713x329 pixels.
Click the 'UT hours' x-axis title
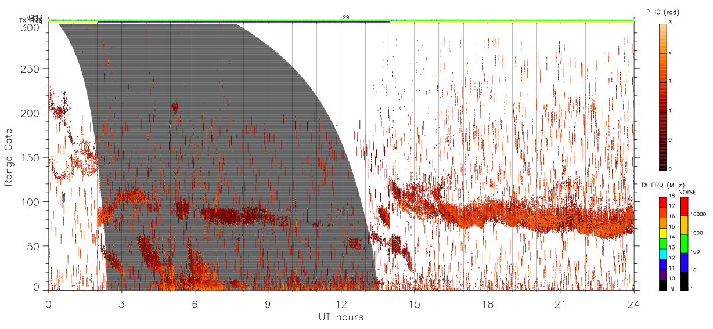tap(341, 317)
